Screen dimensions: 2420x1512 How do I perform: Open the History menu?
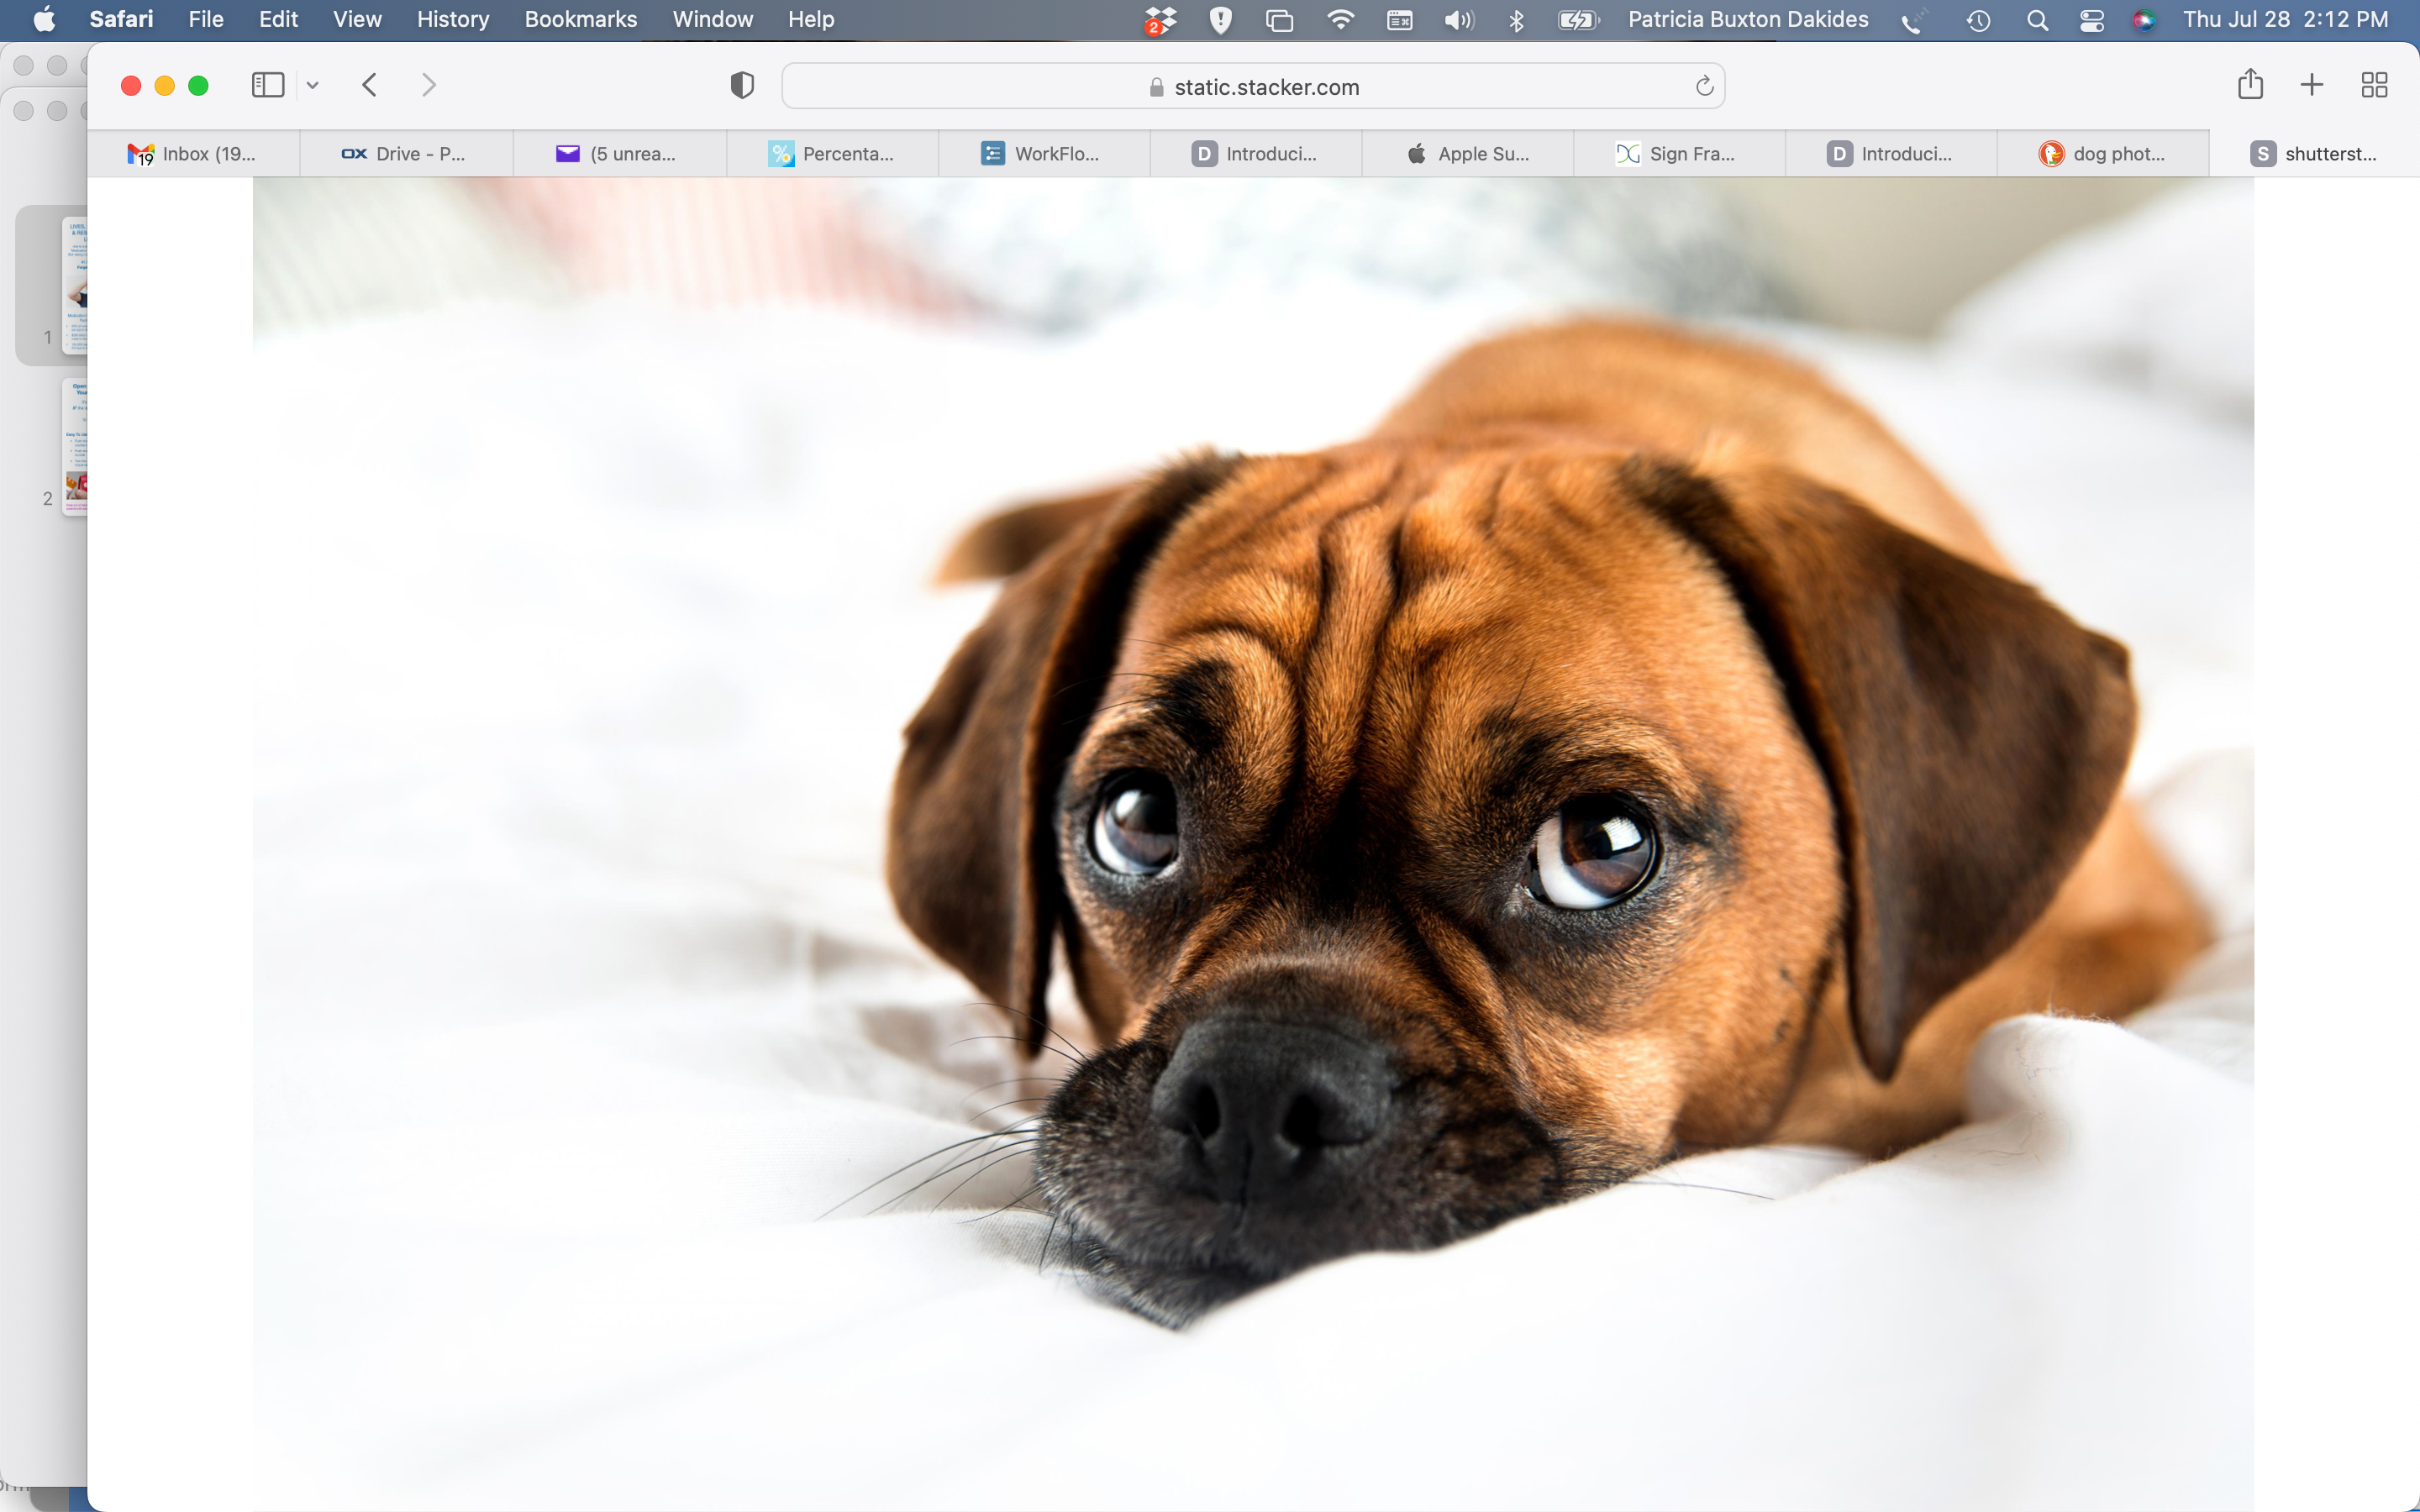click(x=453, y=19)
